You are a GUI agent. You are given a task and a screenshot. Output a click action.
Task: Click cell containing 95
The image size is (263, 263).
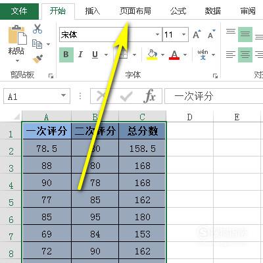(x=95, y=217)
